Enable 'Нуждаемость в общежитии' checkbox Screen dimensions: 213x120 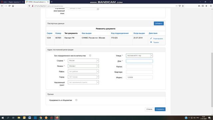coord(76,100)
